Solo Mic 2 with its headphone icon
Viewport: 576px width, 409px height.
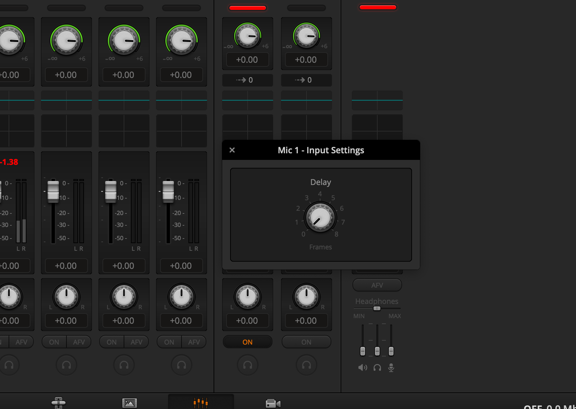307,365
